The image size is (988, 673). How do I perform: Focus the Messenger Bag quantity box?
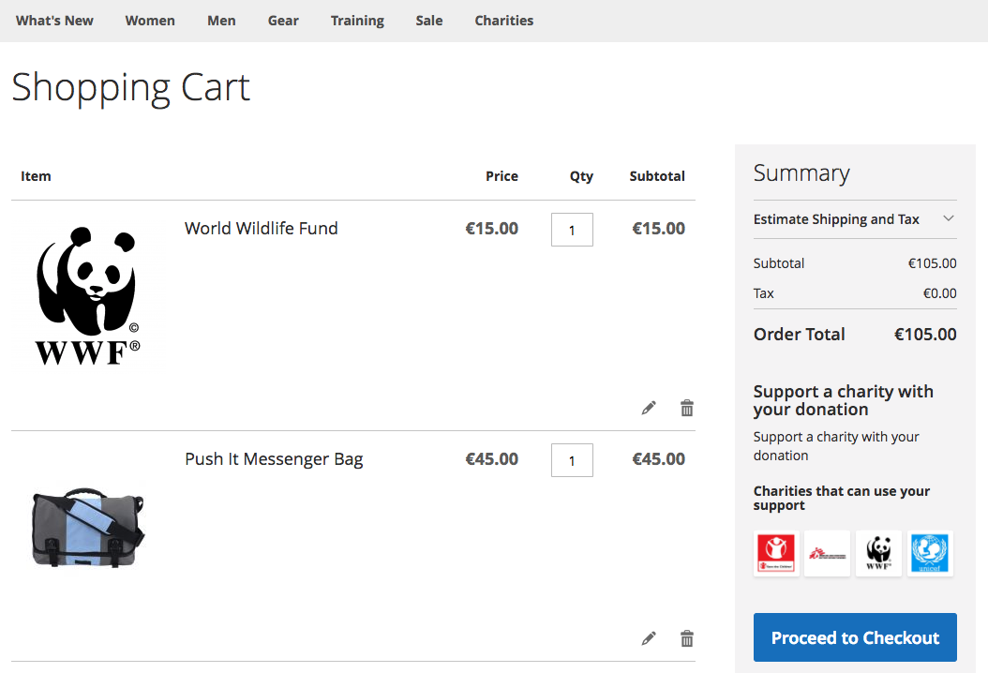pyautogui.click(x=572, y=460)
